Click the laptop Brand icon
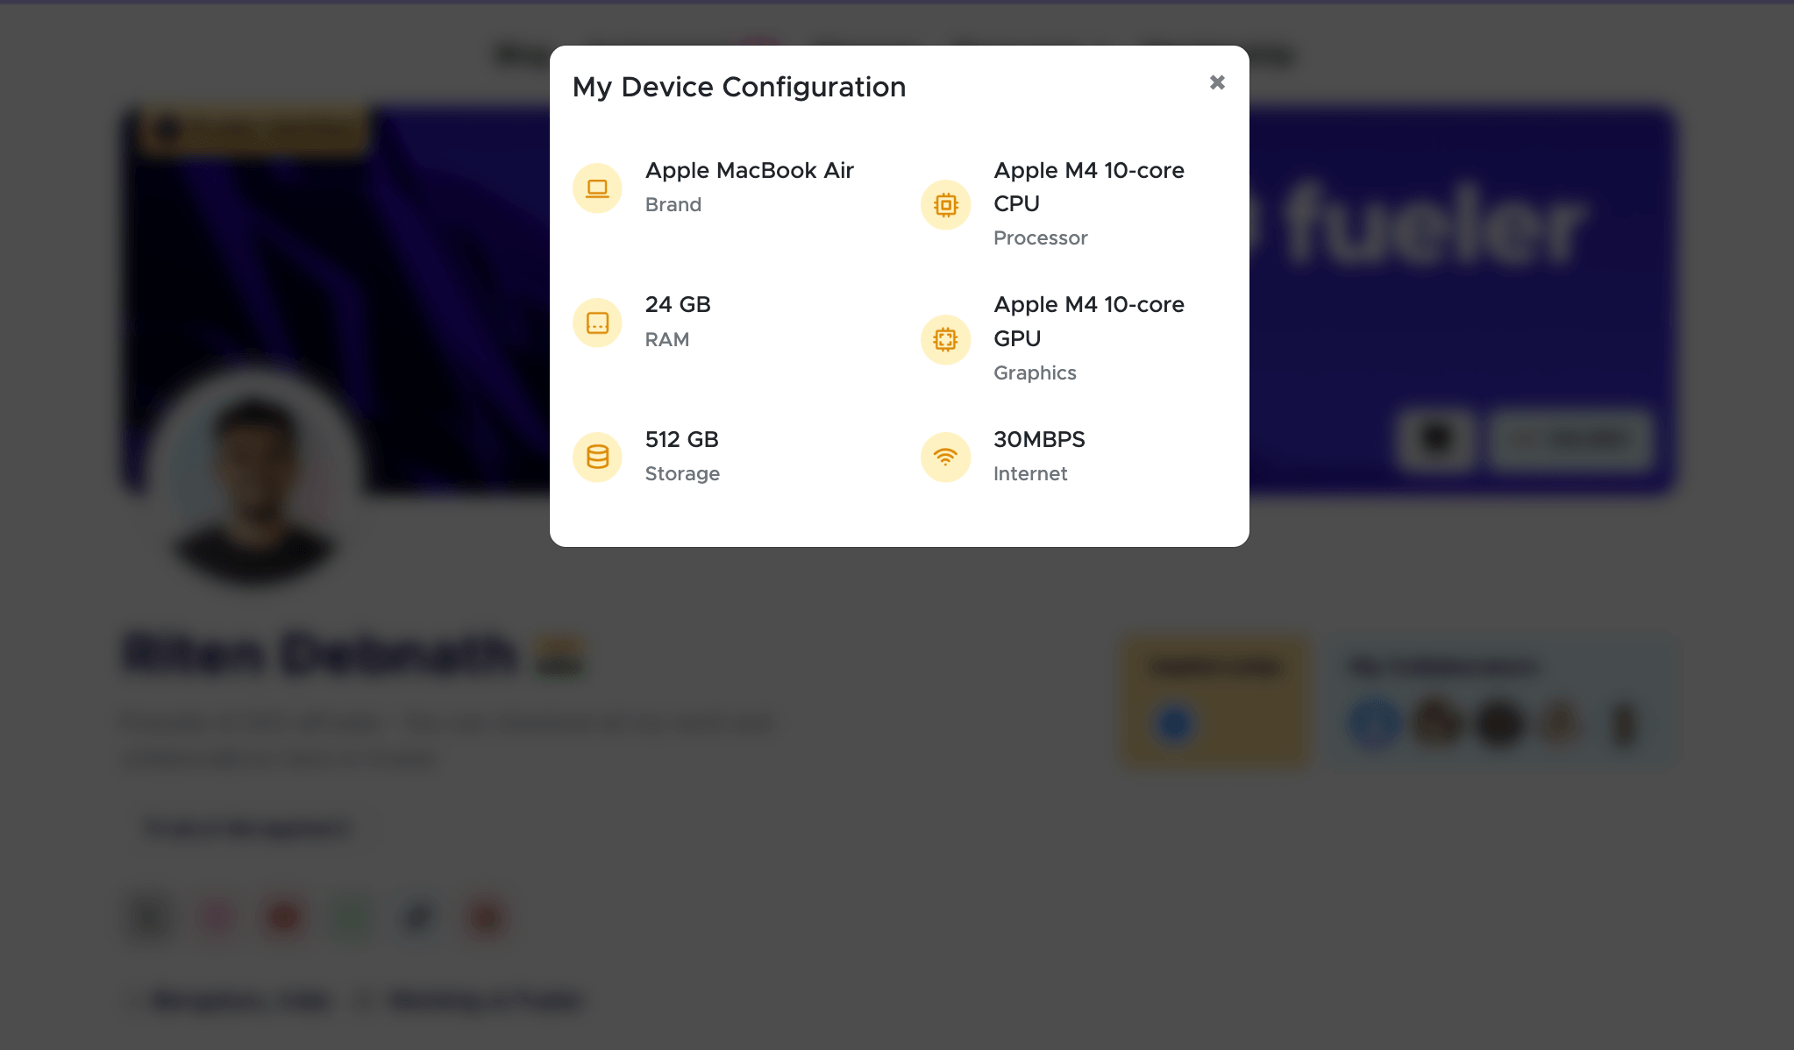This screenshot has height=1050, width=1794. (597, 188)
